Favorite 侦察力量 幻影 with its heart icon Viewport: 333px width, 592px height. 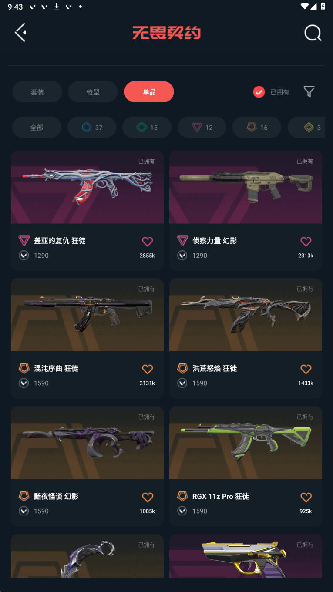click(x=306, y=241)
